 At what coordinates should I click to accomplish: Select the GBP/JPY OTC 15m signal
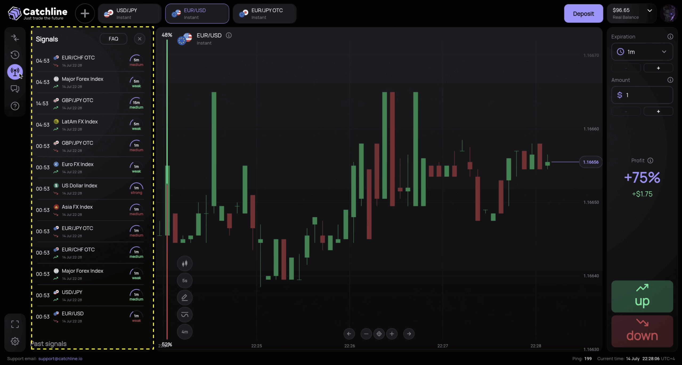coord(90,103)
